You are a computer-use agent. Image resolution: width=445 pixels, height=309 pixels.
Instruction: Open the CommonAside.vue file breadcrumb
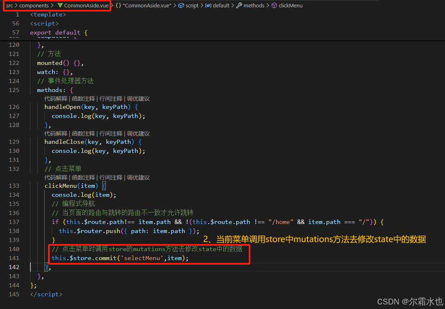(86, 5)
